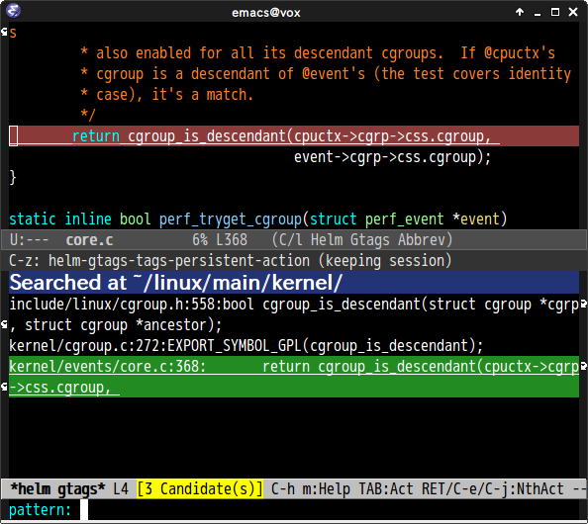Viewport: 588px width, 524px height.
Task: Click the core.c buffer name in mode line
Action: click(x=89, y=240)
